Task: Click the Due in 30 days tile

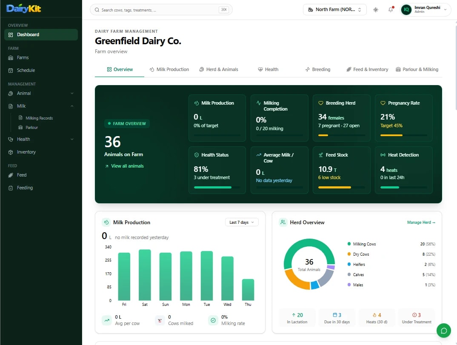Action: [x=337, y=318]
